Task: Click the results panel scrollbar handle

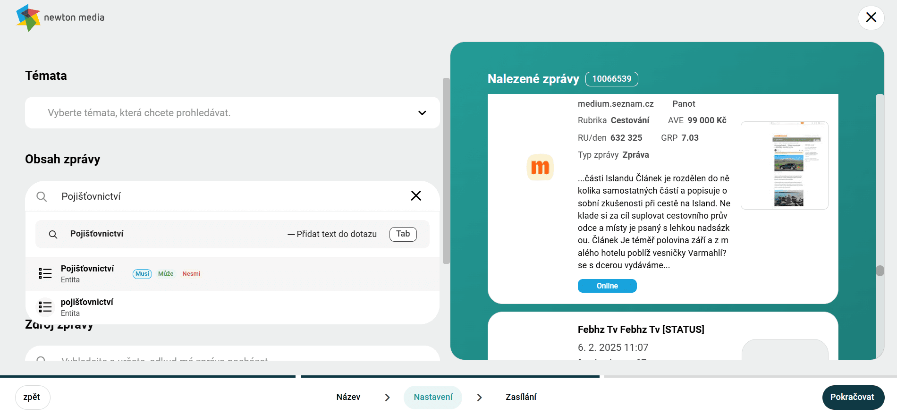Action: 880,271
